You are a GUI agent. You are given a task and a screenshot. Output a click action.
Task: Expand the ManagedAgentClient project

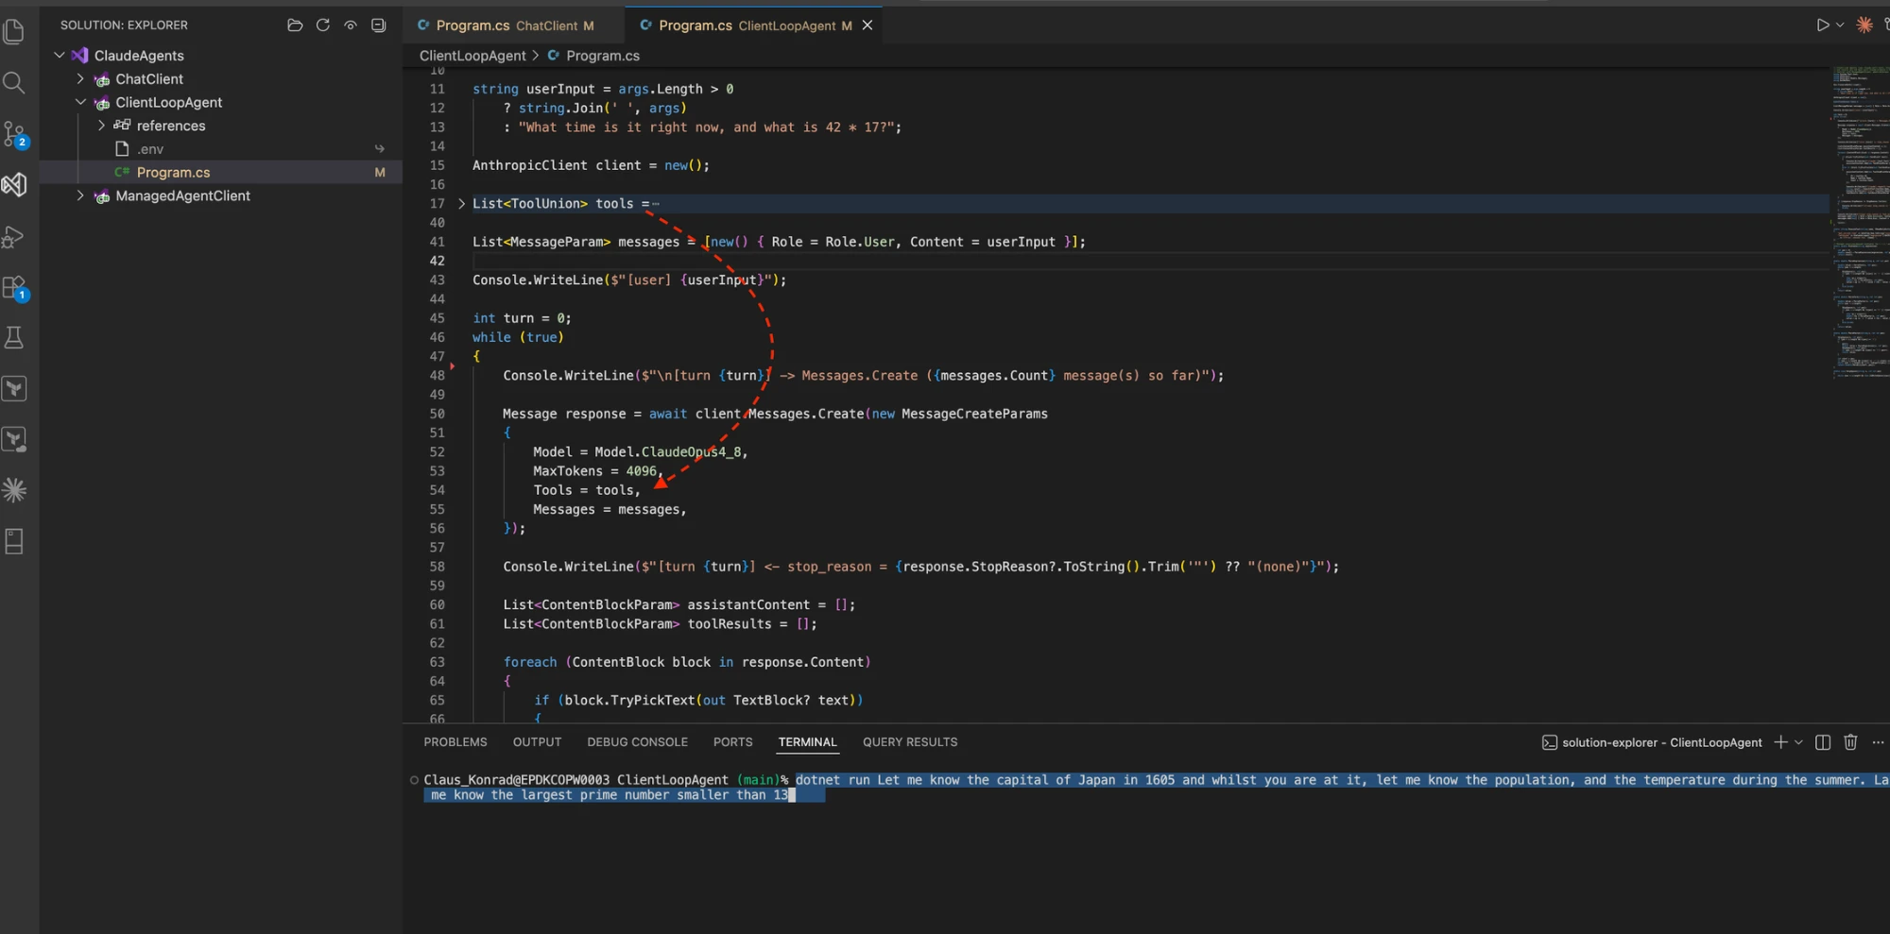80,195
